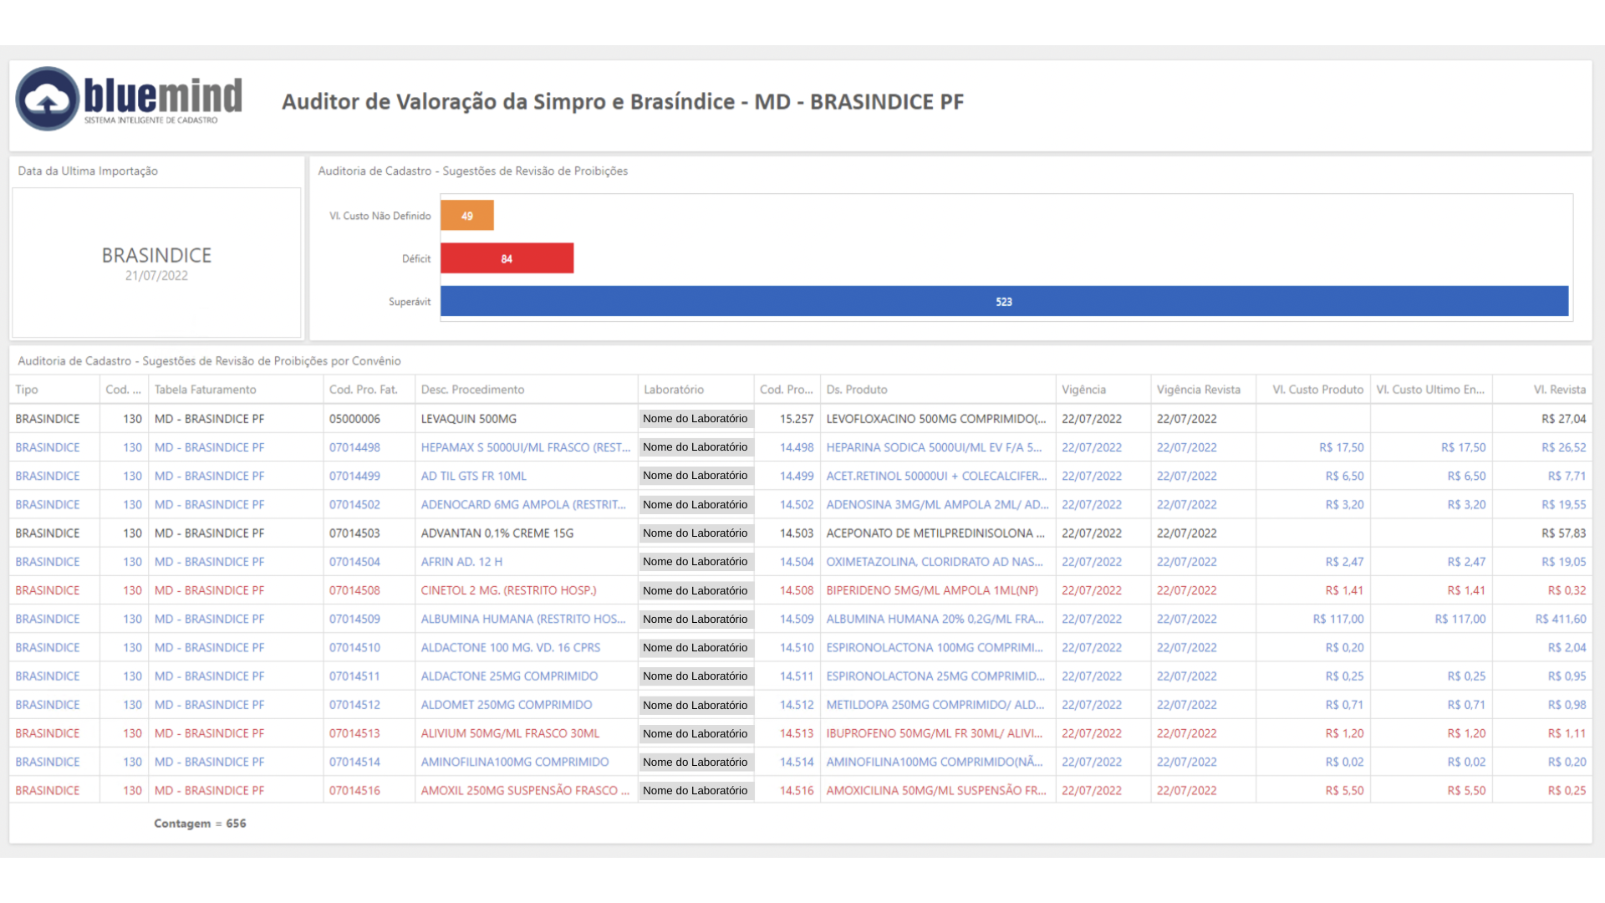Click the Déficit axis label
This screenshot has height=903, width=1605.
(x=416, y=259)
